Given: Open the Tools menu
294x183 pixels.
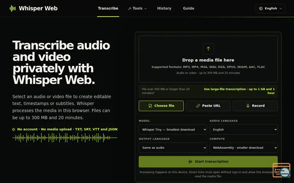Looking at the screenshot, I should point(137,8).
